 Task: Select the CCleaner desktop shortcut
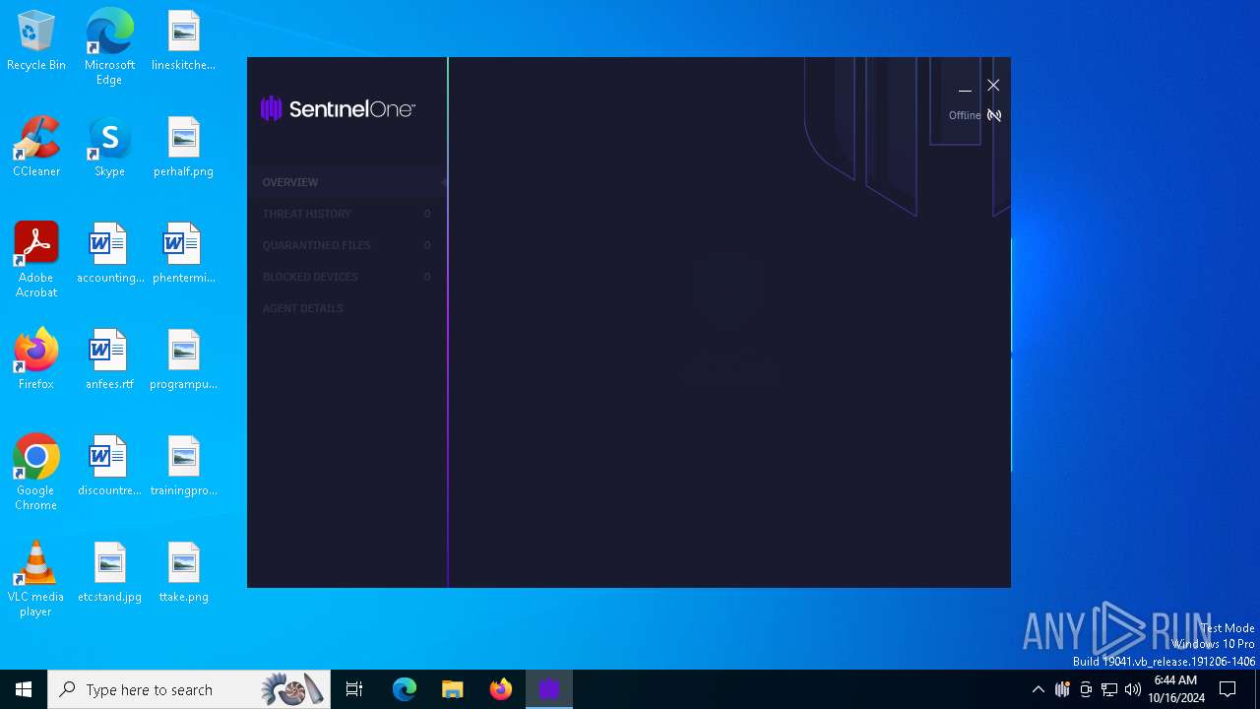36,148
